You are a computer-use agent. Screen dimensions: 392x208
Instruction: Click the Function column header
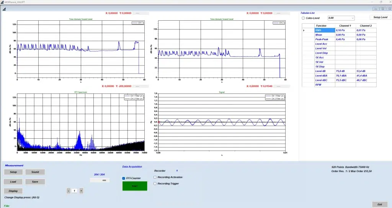[325, 26]
